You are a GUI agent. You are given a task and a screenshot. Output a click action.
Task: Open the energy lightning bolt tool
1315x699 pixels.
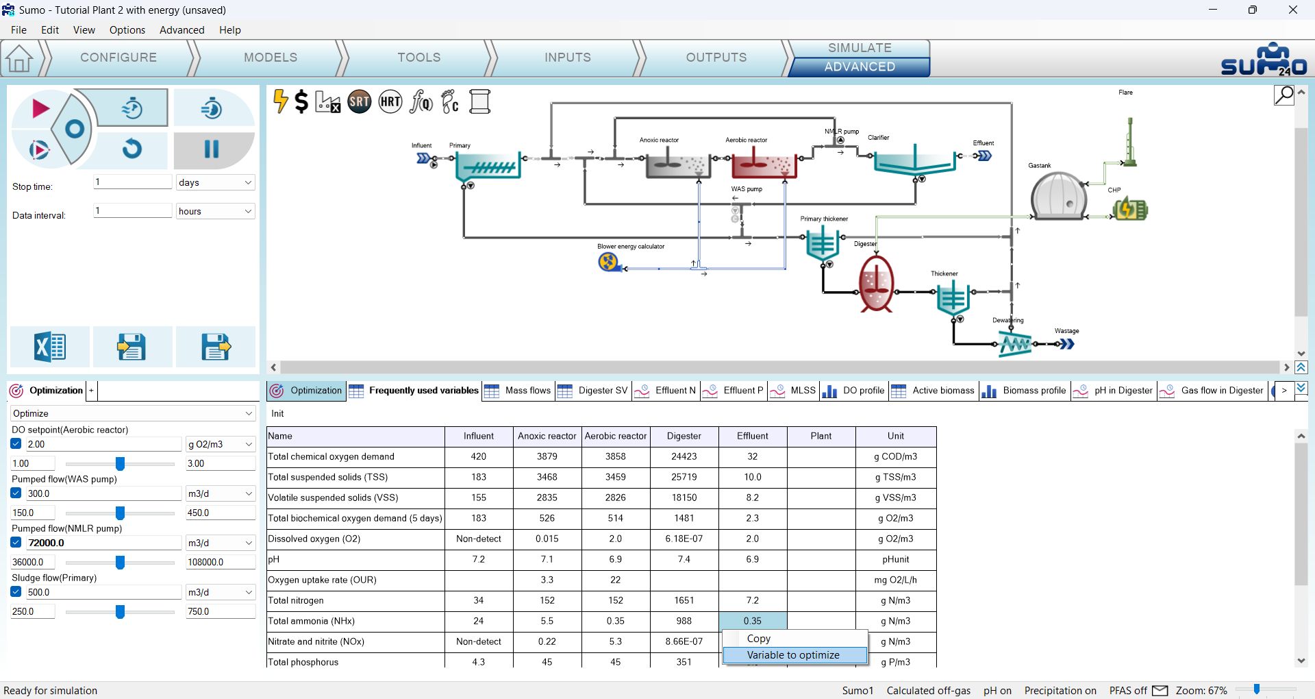pyautogui.click(x=280, y=101)
